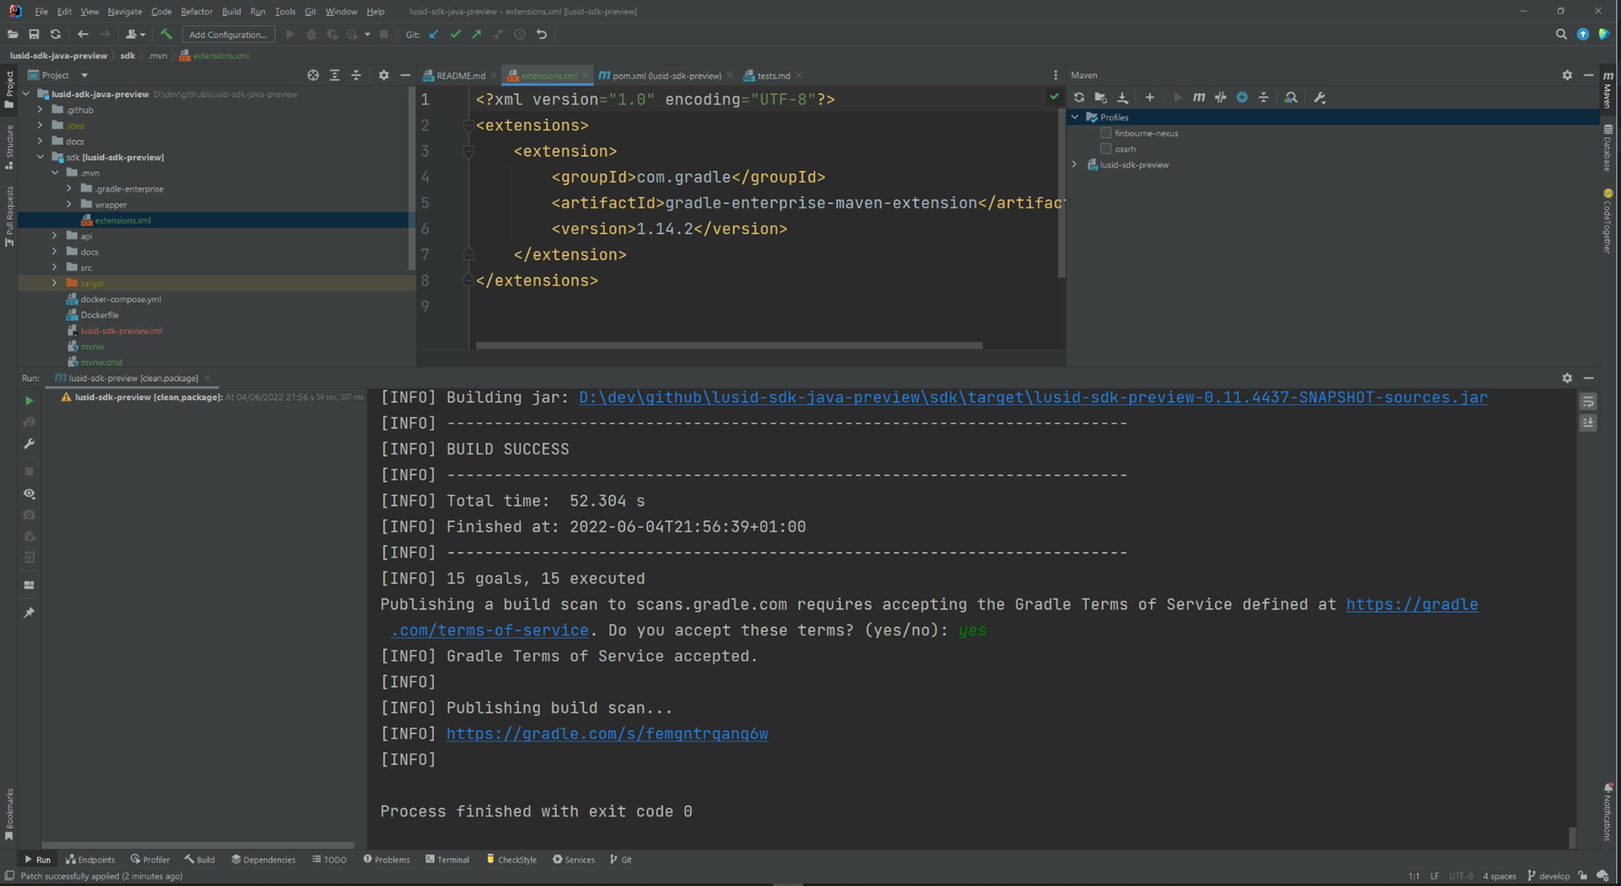1621x886 pixels.
Task: Click Download Sources Maven icon
Action: pyautogui.click(x=1123, y=98)
